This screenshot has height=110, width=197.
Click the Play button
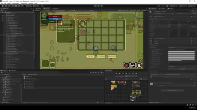pos(95,6)
